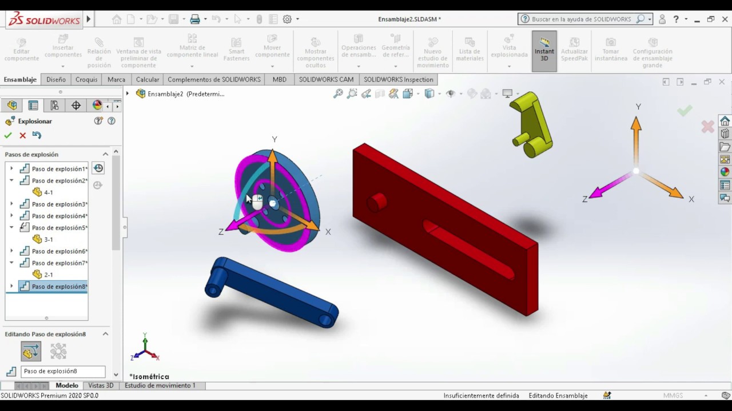Open the Appearances color ball in task pane

725,172
